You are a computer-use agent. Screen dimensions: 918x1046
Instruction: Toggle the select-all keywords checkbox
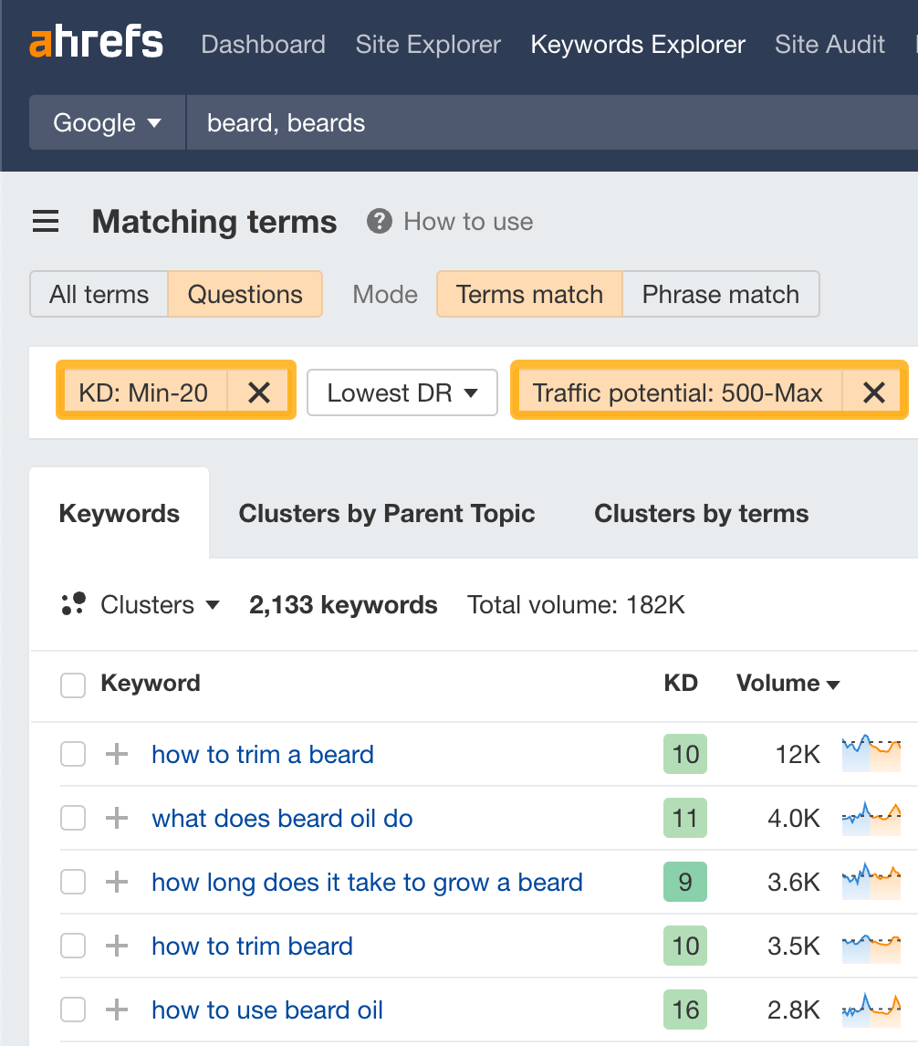click(73, 685)
